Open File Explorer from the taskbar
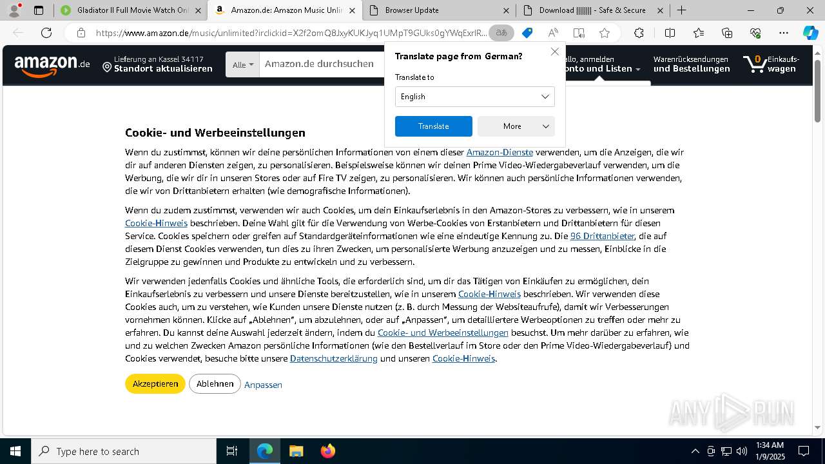 pos(296,451)
